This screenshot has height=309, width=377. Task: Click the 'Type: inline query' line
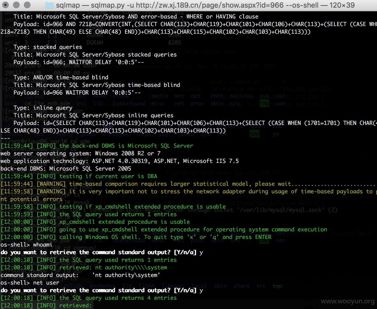(43, 108)
